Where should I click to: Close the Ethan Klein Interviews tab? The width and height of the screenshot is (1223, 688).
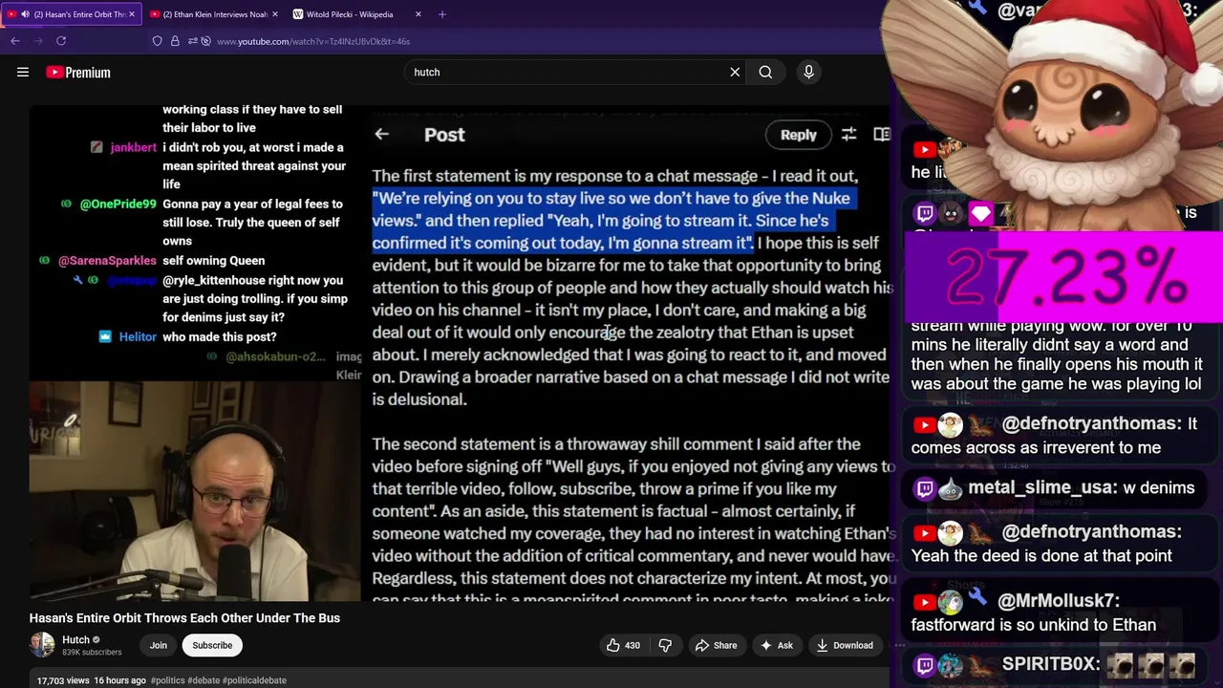[275, 14]
